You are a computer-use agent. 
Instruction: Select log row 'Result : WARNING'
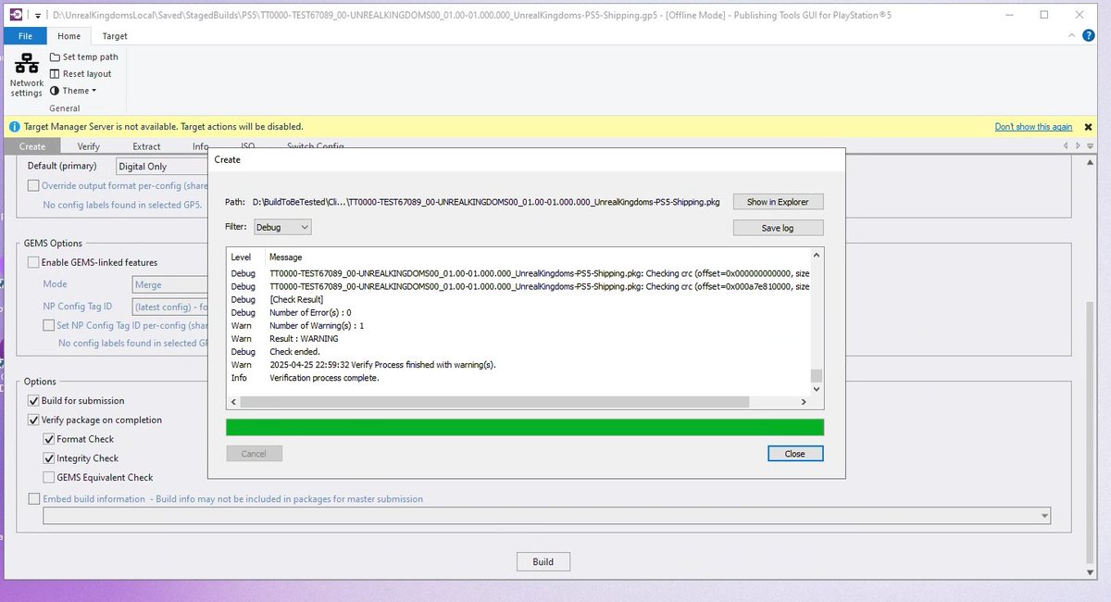pyautogui.click(x=518, y=339)
